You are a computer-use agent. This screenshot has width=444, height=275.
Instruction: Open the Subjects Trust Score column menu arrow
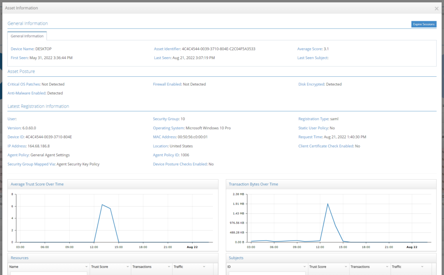pos(346,266)
